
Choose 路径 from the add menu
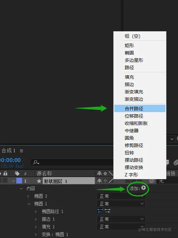coord(140,67)
